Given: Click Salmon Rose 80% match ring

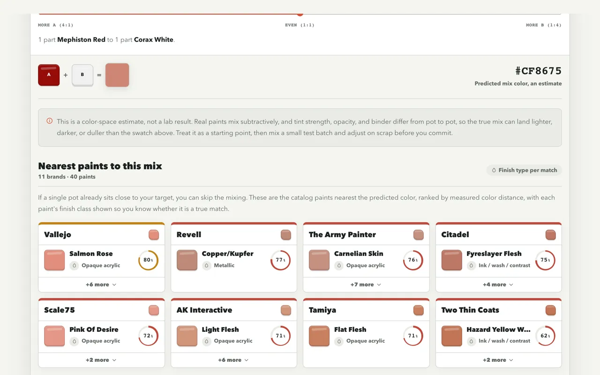Looking at the screenshot, I should [148, 260].
